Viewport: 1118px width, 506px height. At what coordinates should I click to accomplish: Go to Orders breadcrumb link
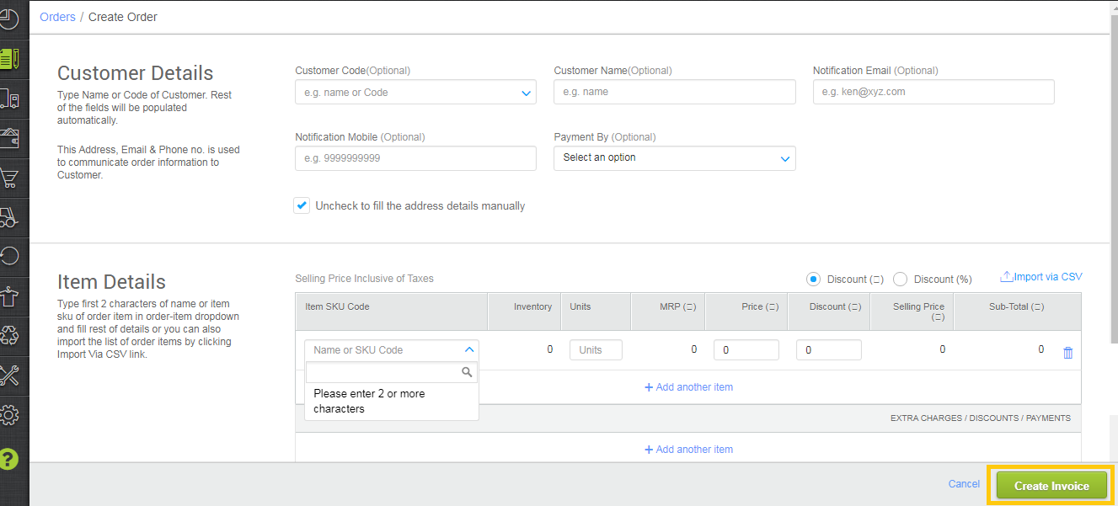point(57,17)
